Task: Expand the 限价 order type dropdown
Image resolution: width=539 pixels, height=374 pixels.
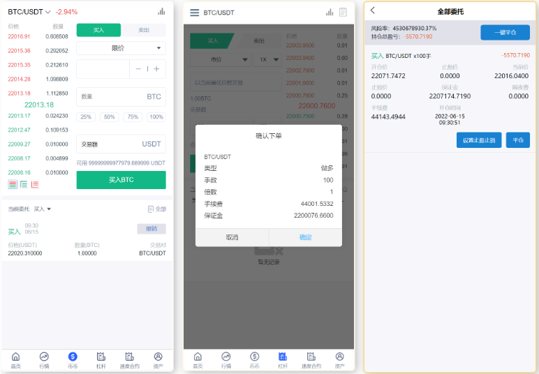Action: pos(121,48)
